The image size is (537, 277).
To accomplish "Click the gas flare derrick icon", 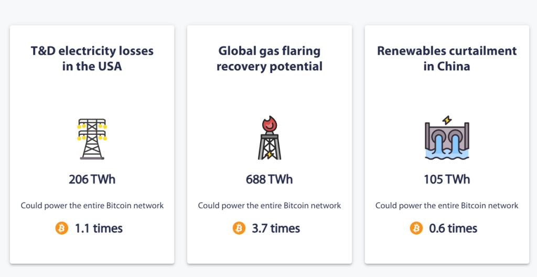I will click(x=270, y=138).
